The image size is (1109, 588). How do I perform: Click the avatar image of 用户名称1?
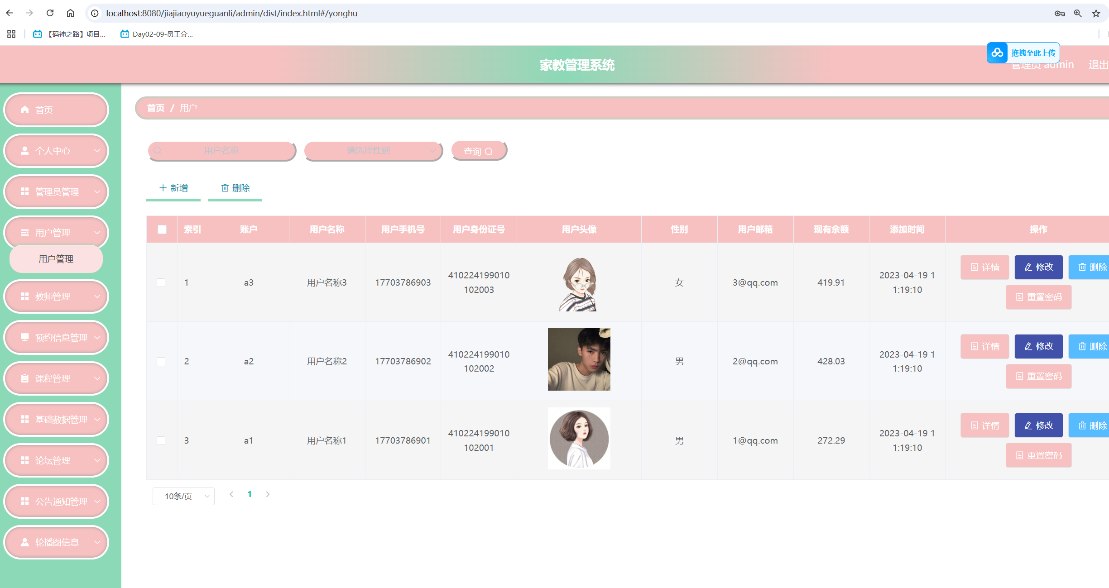click(579, 438)
